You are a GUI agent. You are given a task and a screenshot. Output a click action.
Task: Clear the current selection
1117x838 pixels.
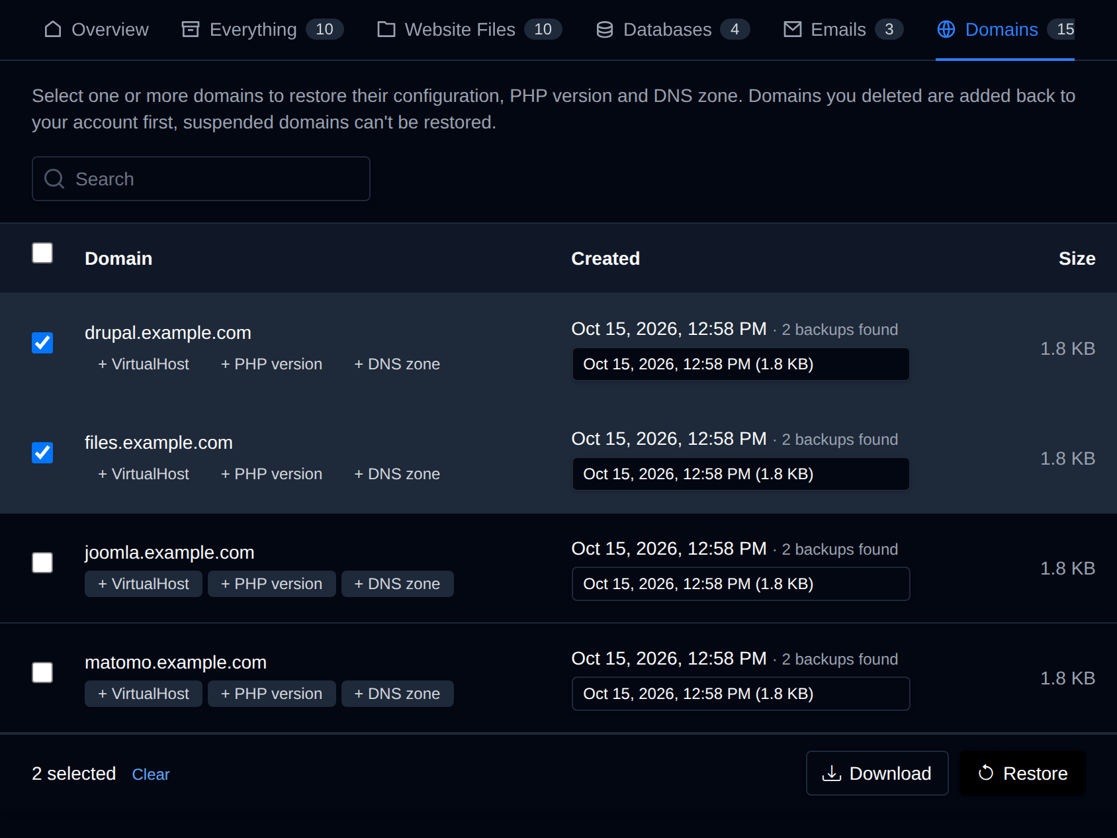tap(151, 774)
